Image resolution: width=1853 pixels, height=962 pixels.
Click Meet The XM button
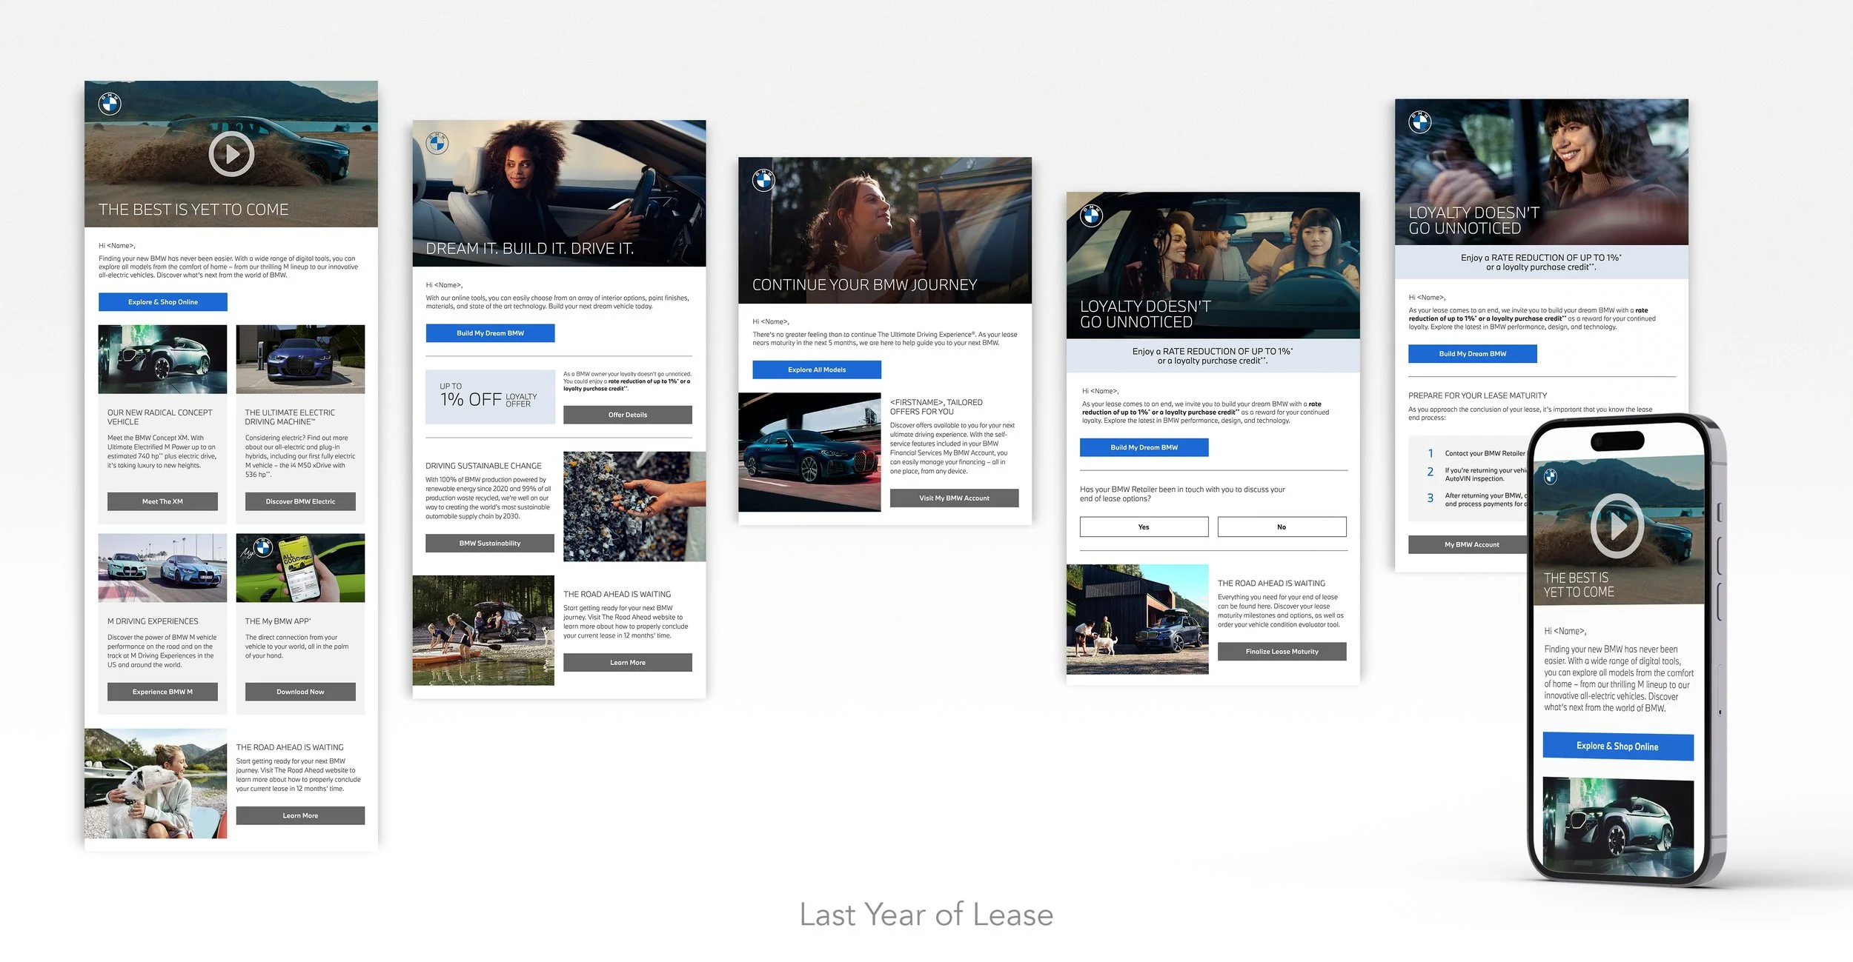(x=162, y=501)
